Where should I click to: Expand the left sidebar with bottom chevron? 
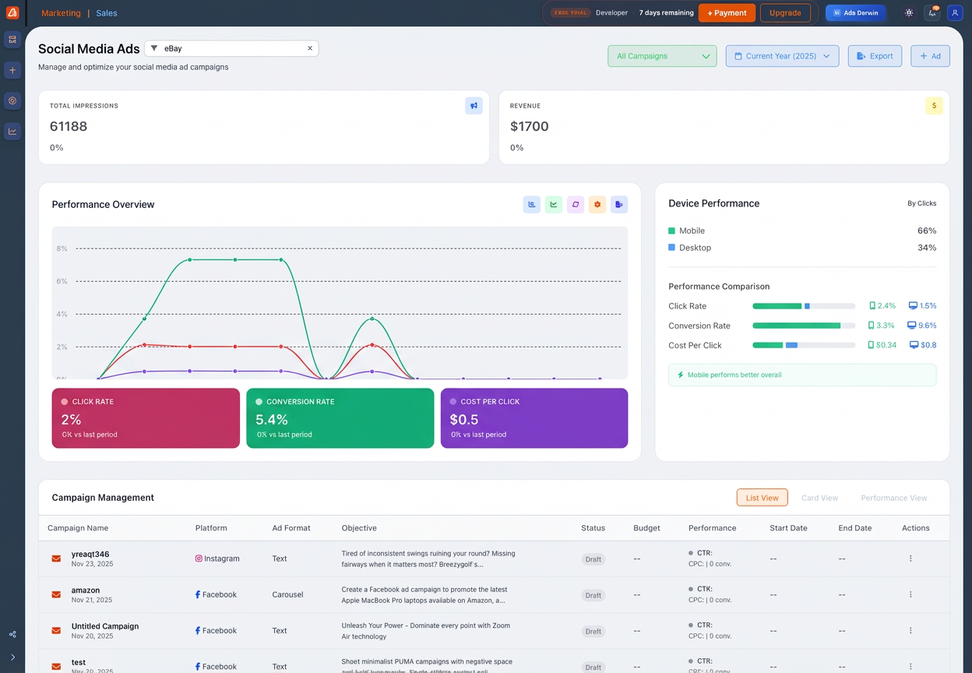[12, 657]
